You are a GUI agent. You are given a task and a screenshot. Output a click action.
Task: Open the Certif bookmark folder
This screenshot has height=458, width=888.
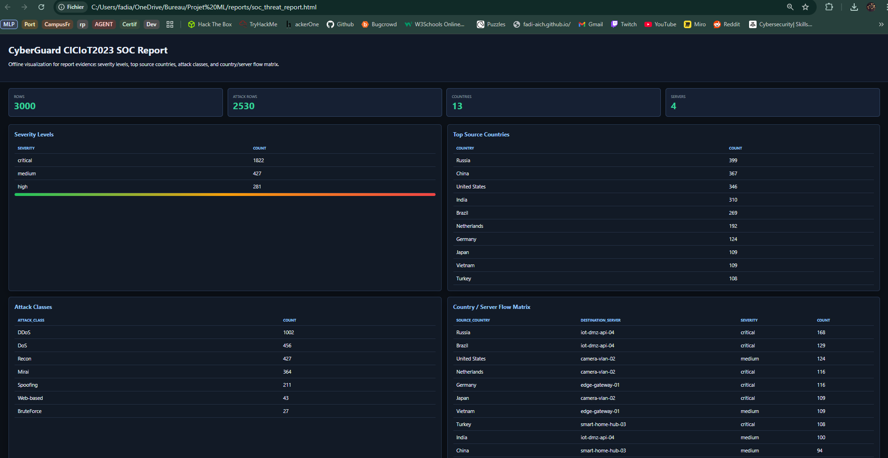pyautogui.click(x=130, y=24)
